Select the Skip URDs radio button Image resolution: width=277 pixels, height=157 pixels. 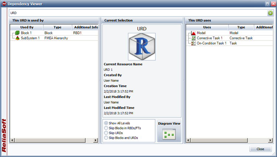click(106, 133)
